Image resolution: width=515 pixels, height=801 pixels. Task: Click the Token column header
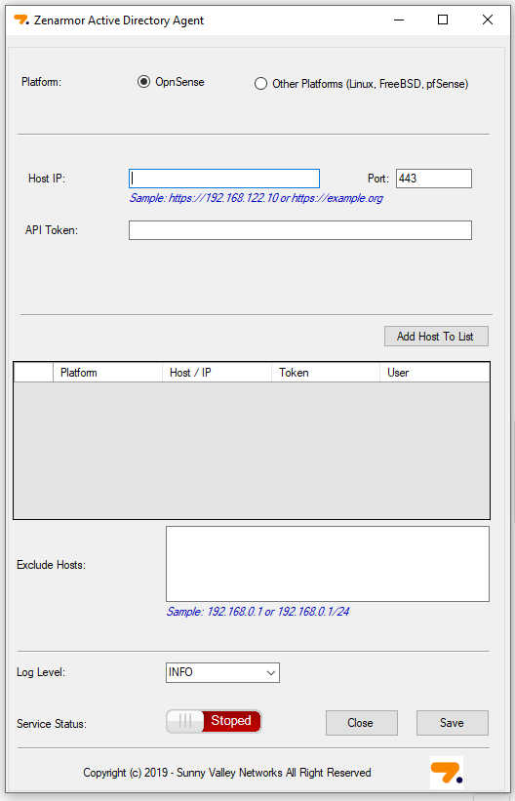[326, 373]
